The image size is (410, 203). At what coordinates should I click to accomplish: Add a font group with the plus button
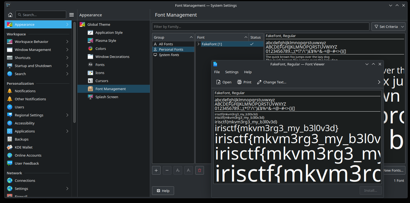tap(156, 170)
